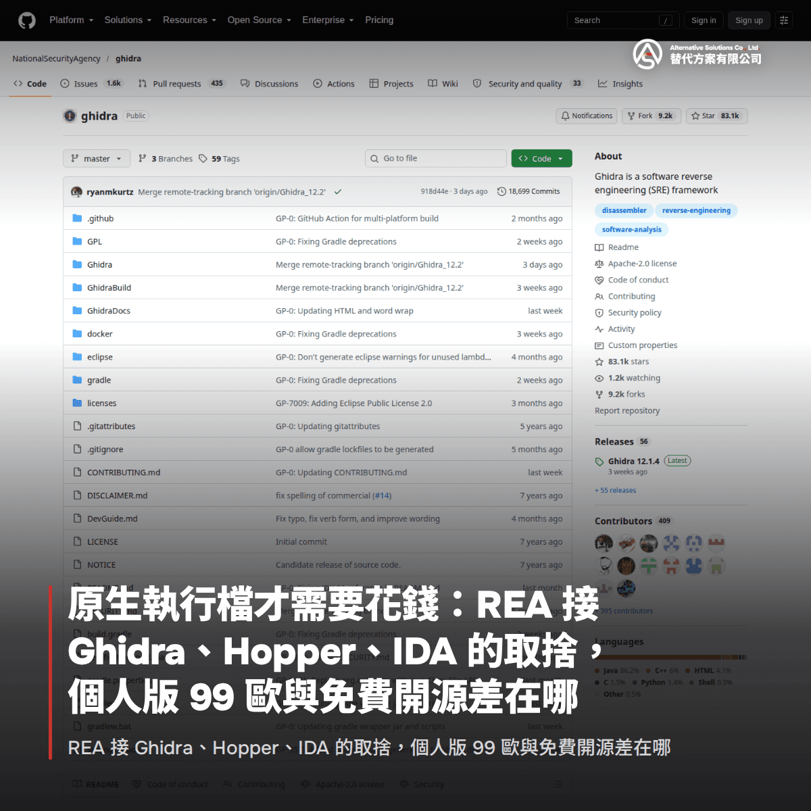The width and height of the screenshot is (811, 811).
Task: Open the Ghidra folder
Action: pyautogui.click(x=99, y=264)
